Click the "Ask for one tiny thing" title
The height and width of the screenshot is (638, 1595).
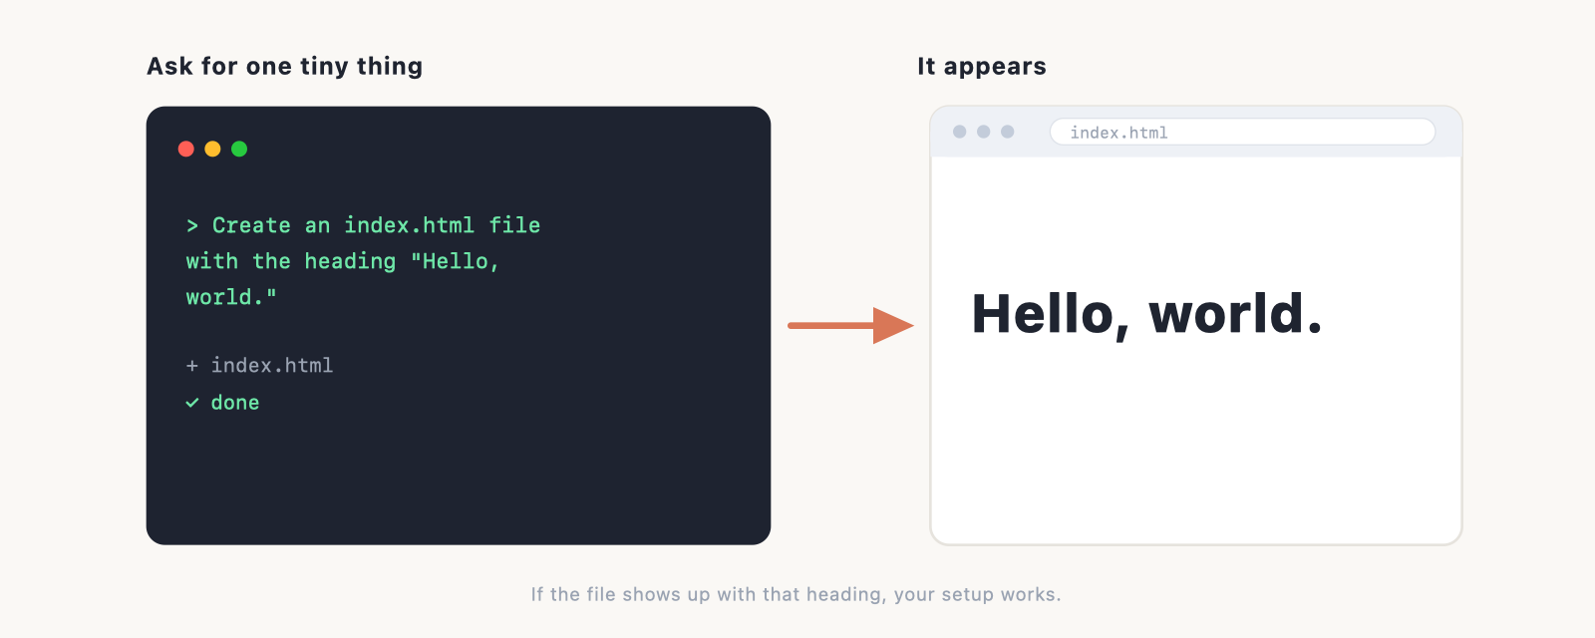(x=285, y=66)
